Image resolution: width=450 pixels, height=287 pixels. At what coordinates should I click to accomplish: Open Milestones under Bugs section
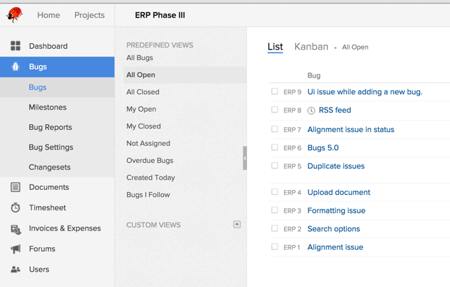(x=47, y=108)
